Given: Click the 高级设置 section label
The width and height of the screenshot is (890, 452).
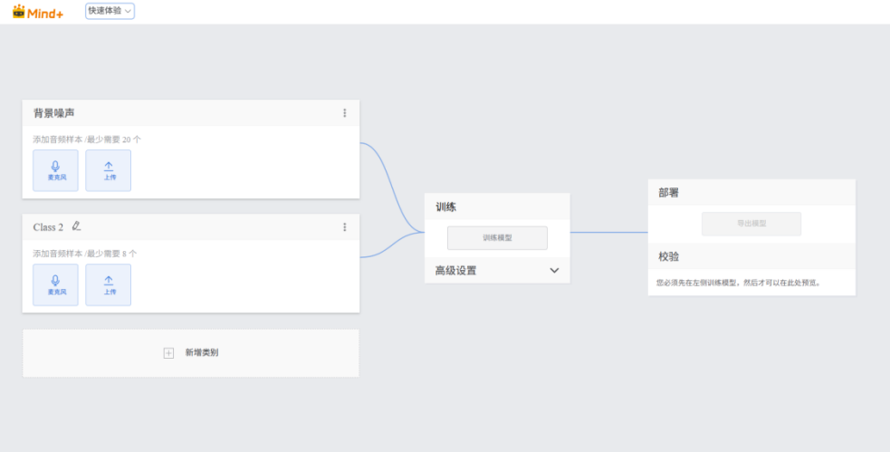Looking at the screenshot, I should click(455, 271).
